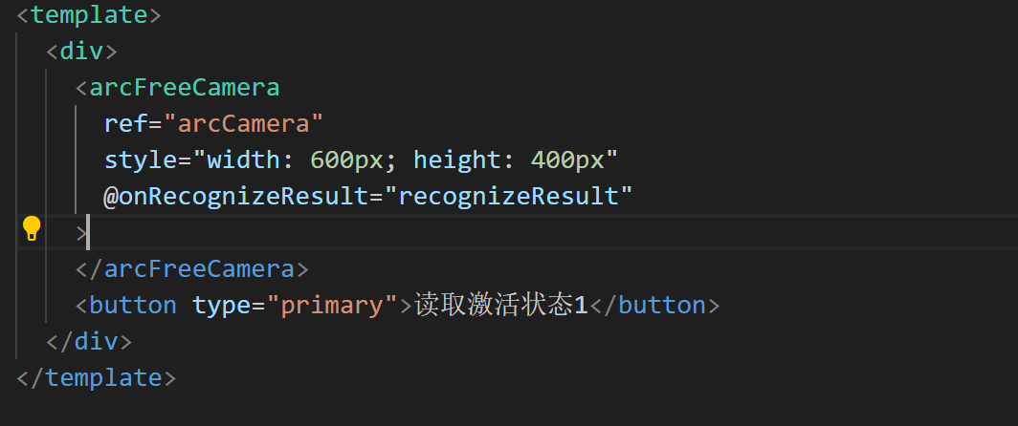1018x426 pixels.
Task: Click the Chinese button text 读取激活状态1
Action: [x=500, y=305]
